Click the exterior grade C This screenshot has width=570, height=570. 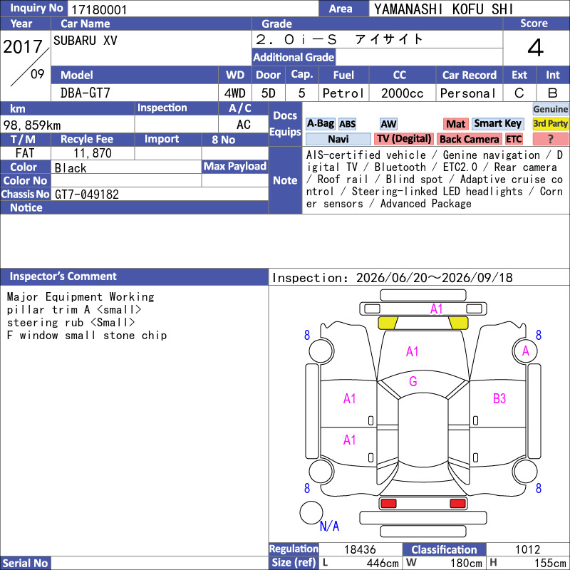[519, 93]
